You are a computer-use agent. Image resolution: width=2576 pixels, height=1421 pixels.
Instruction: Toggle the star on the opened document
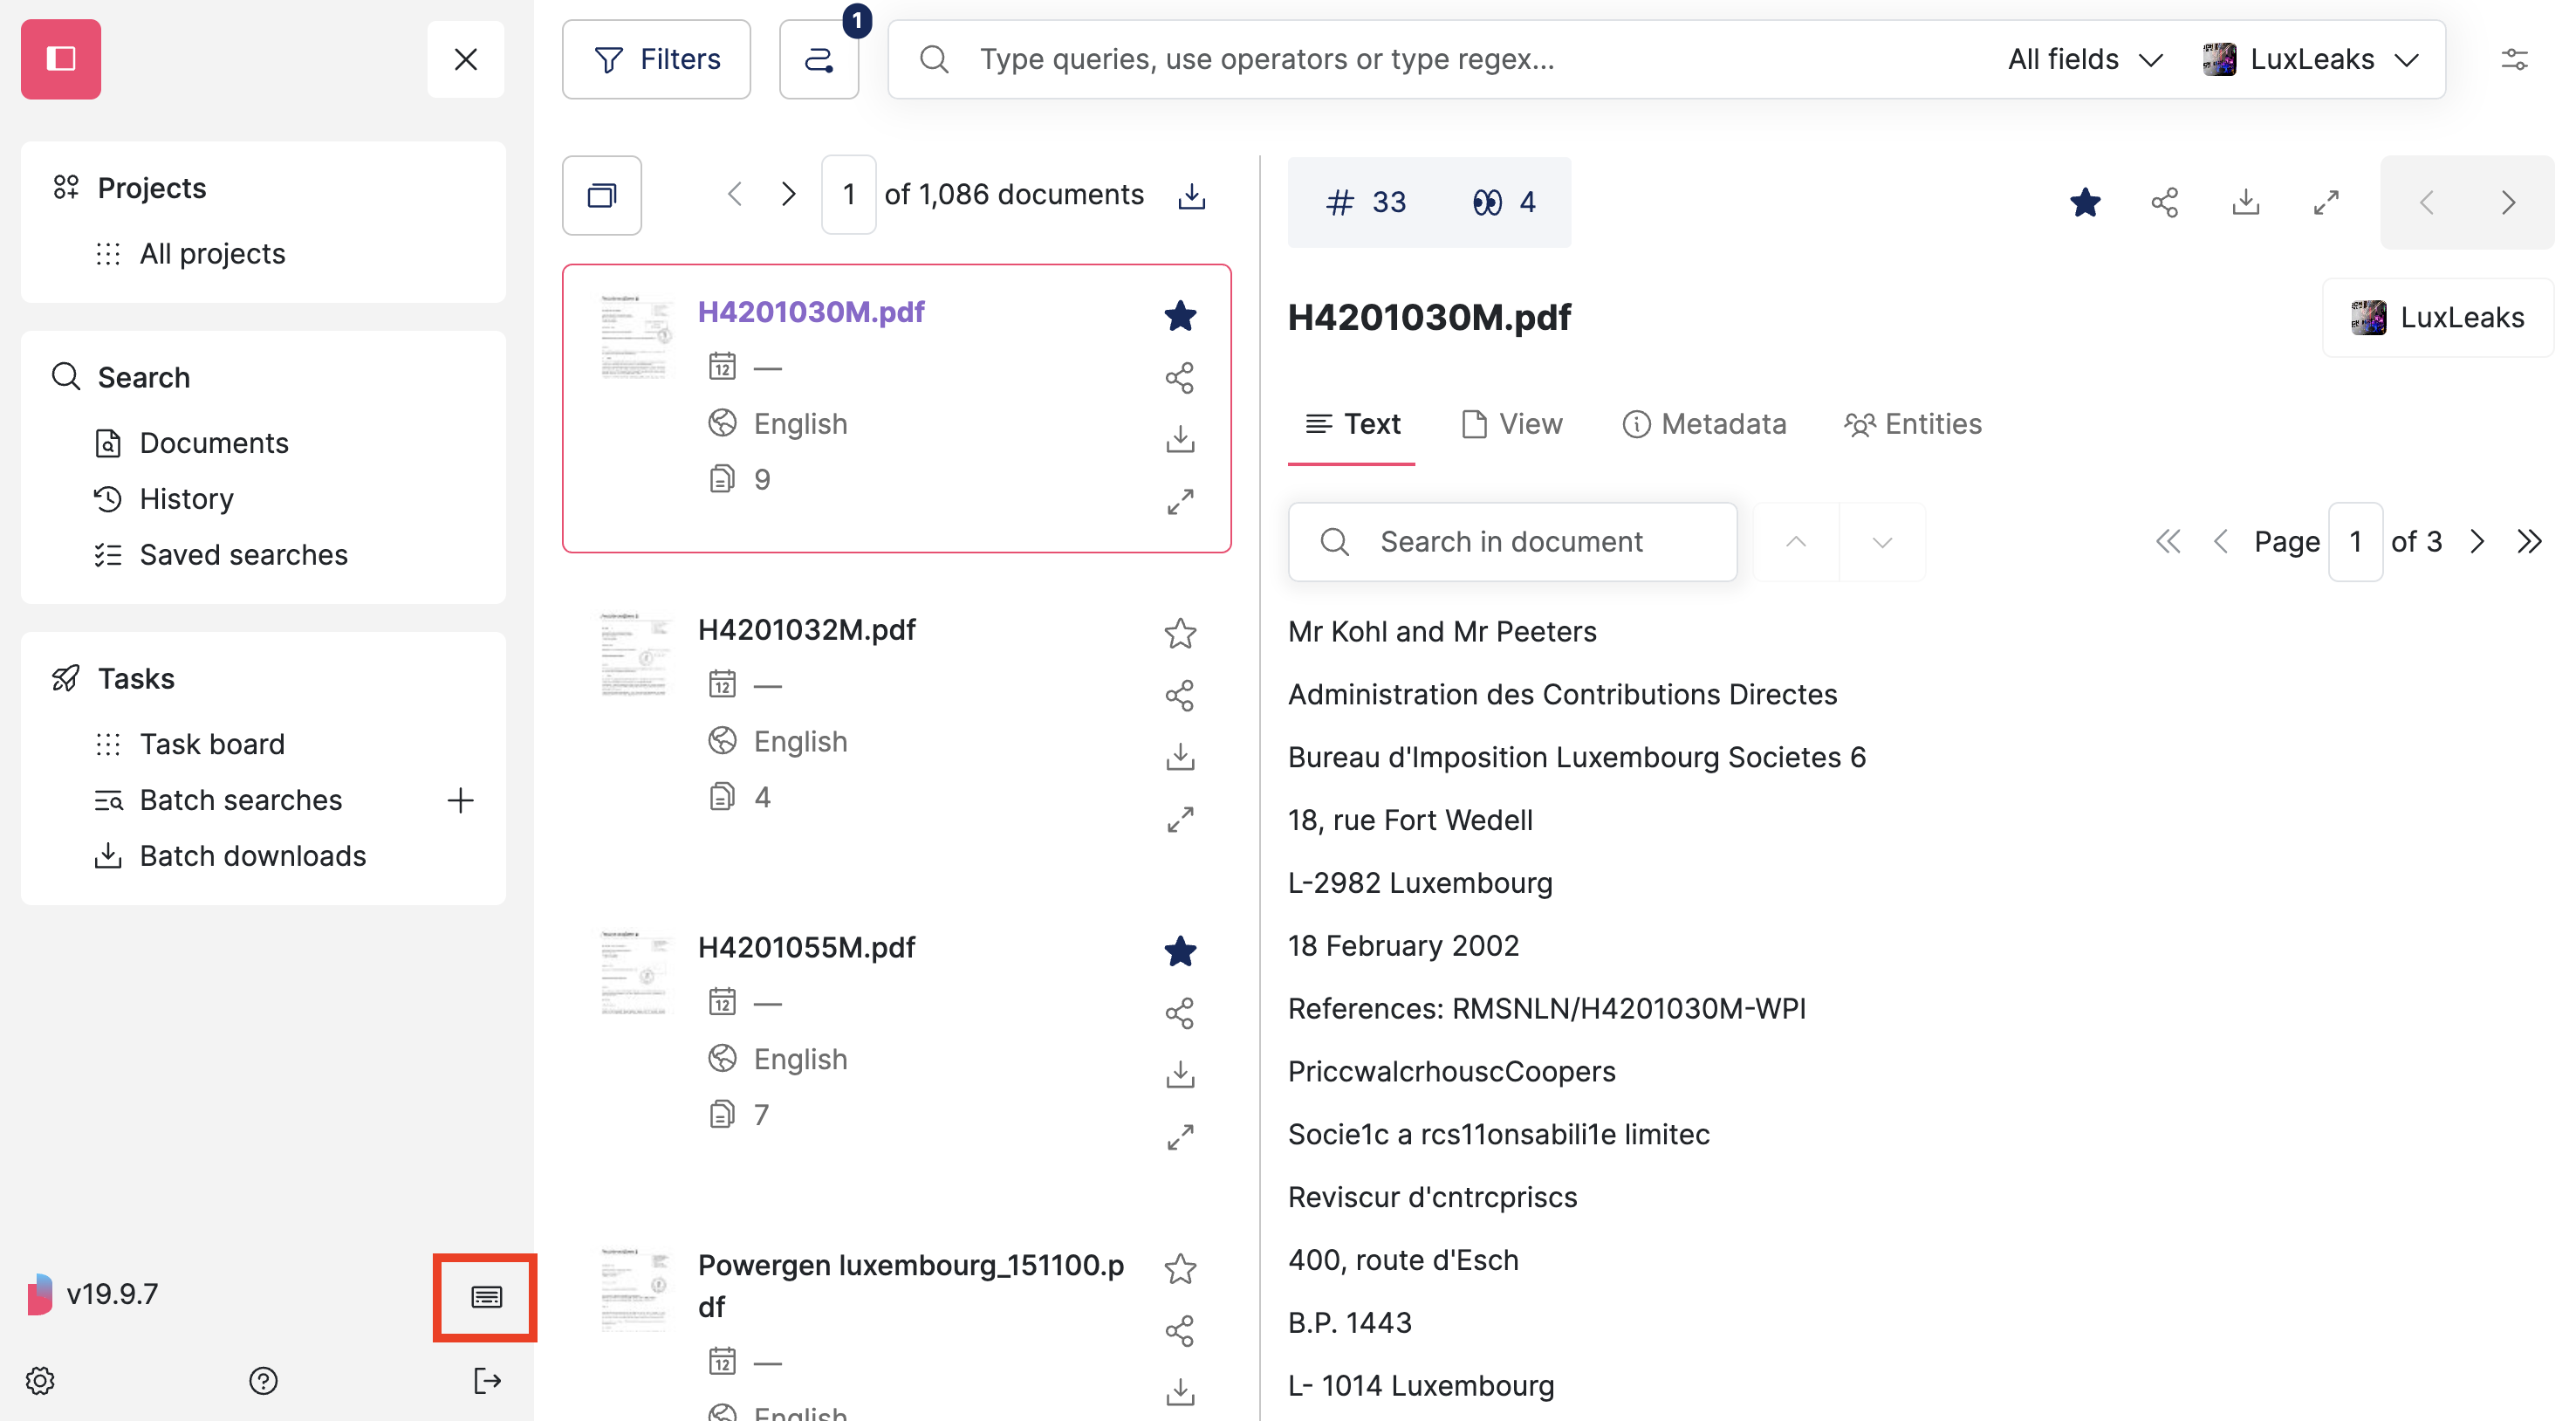click(x=2085, y=202)
